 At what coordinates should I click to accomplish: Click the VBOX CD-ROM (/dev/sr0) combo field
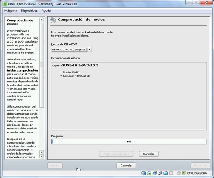click(69, 50)
